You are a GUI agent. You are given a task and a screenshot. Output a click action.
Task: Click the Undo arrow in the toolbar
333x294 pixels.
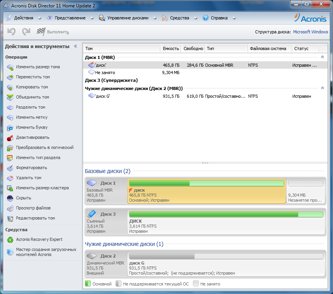tap(12, 32)
